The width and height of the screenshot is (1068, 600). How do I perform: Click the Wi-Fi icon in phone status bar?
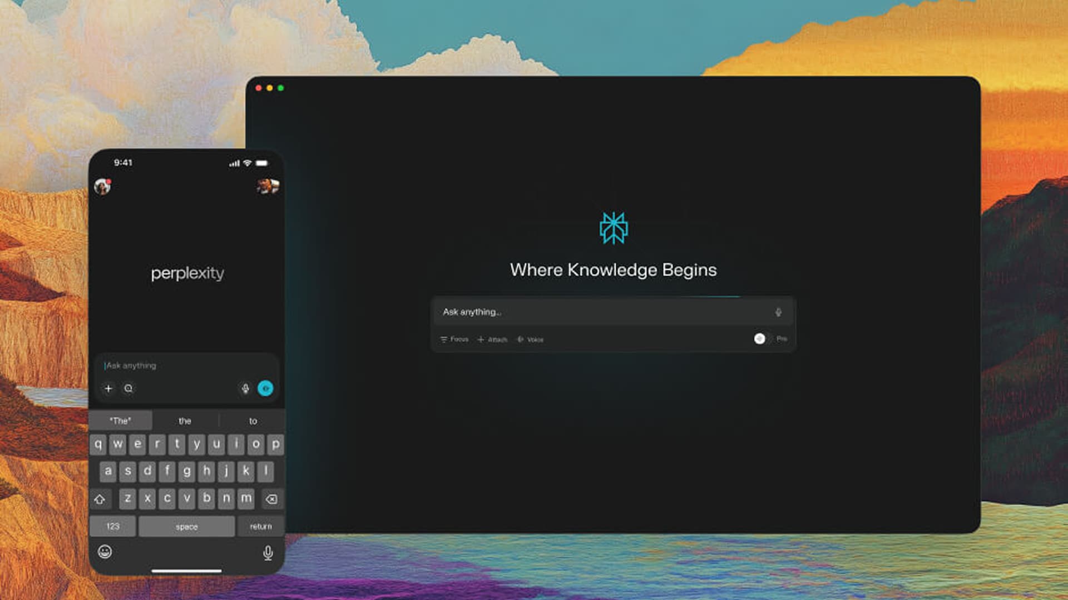coord(247,163)
